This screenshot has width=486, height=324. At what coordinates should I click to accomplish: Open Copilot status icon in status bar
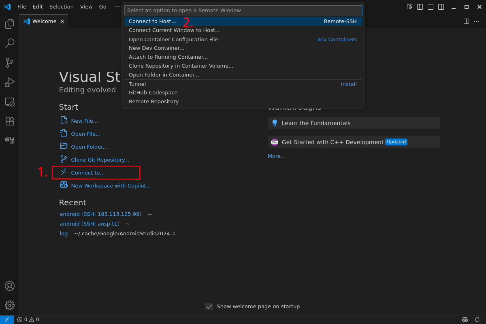(465, 320)
